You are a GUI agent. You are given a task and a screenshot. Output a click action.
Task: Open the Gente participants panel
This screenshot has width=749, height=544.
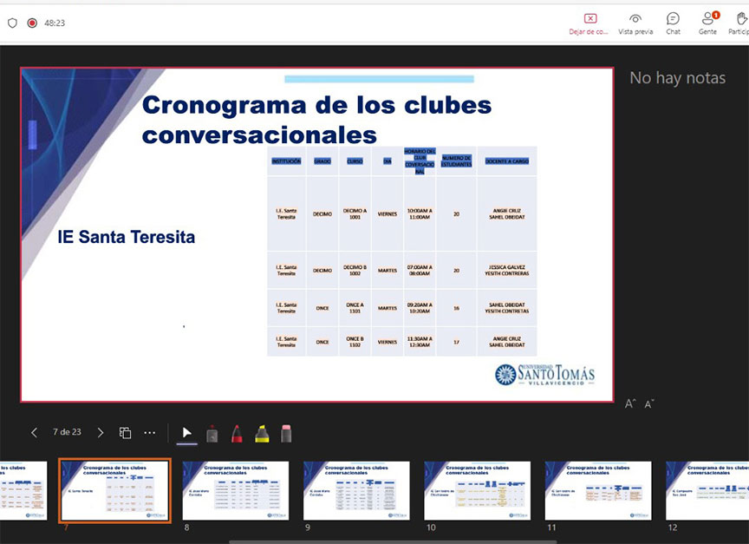(x=707, y=23)
